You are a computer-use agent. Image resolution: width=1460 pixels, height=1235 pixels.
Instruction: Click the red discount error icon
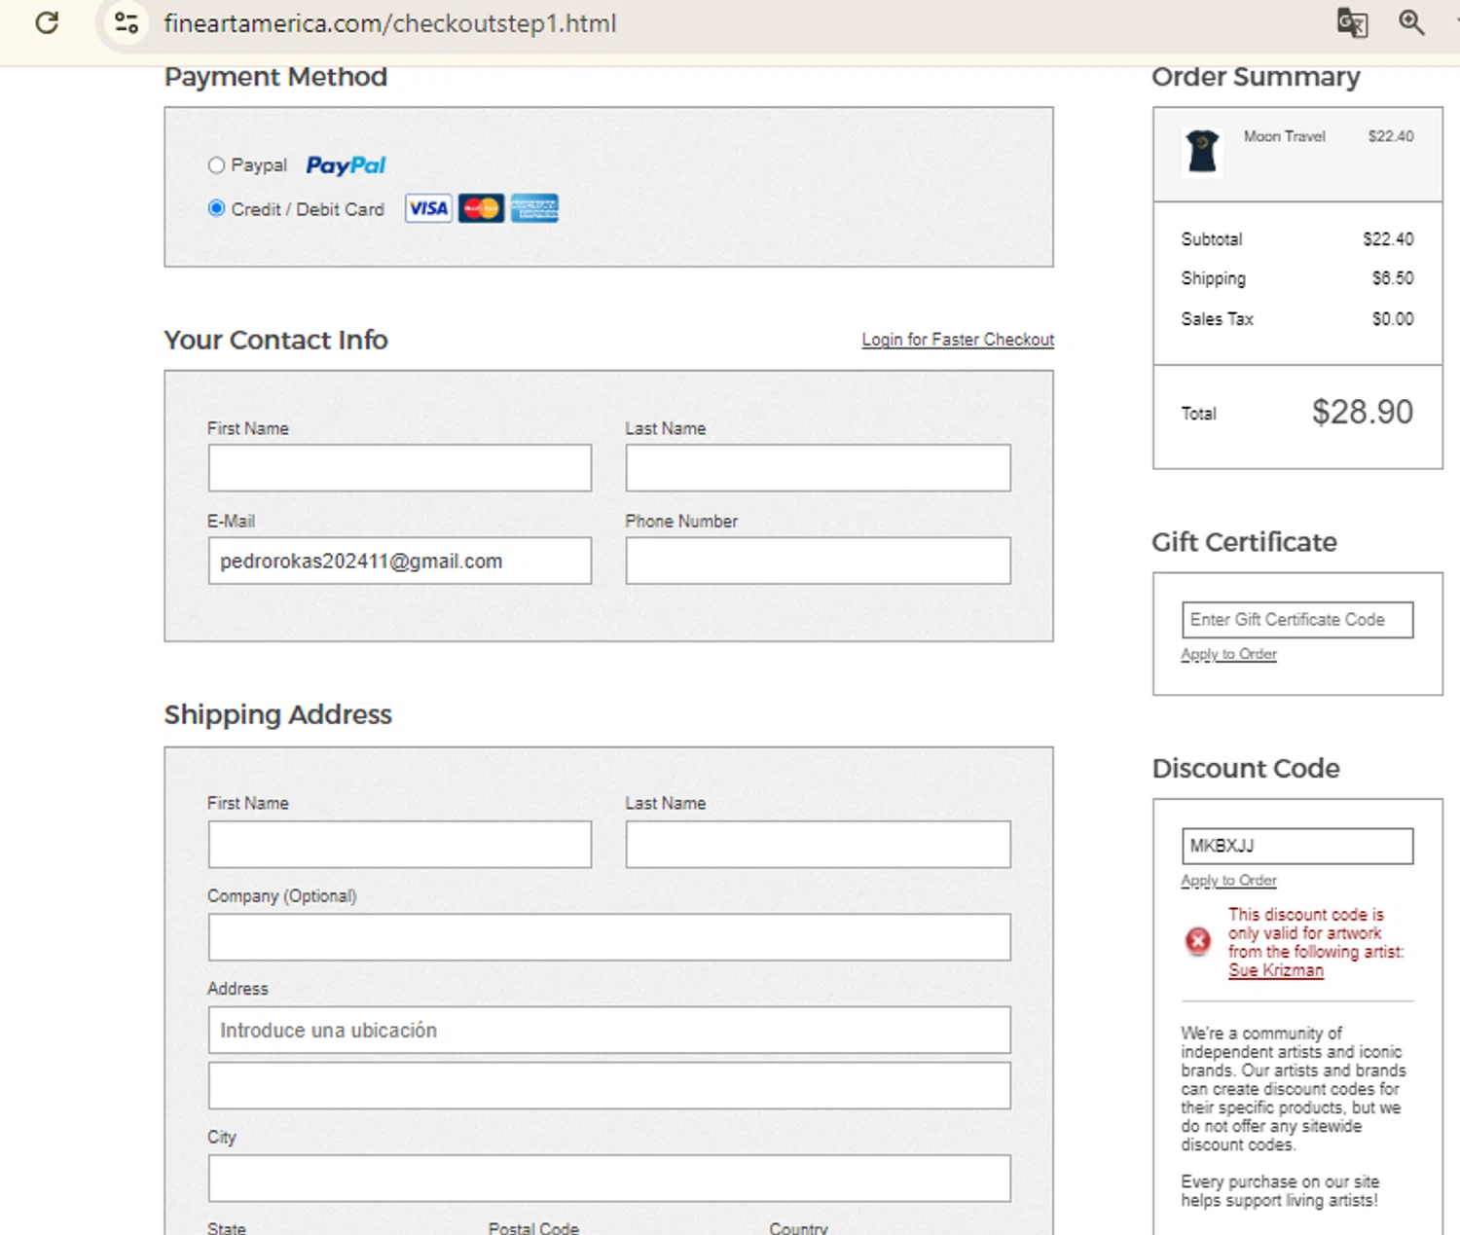(x=1198, y=940)
